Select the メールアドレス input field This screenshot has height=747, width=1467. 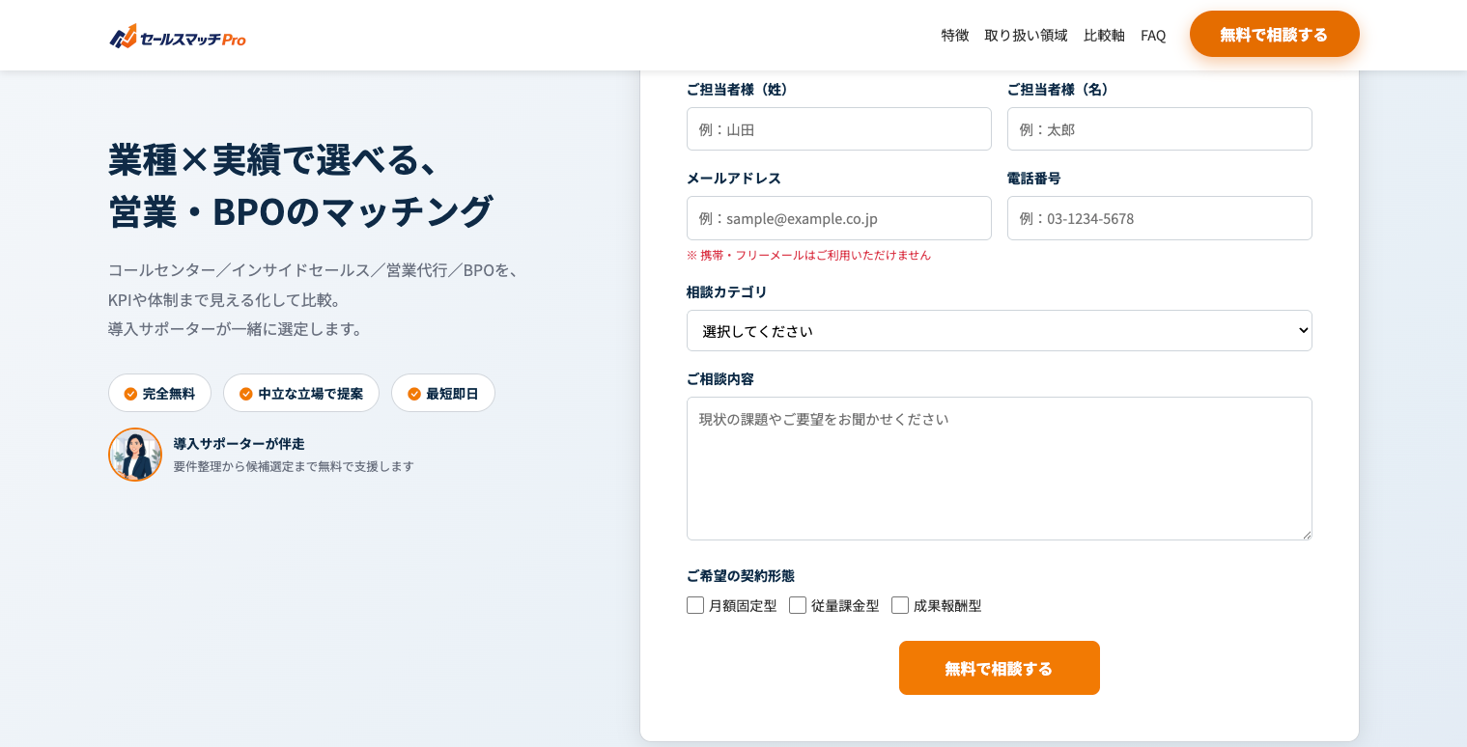click(x=838, y=218)
